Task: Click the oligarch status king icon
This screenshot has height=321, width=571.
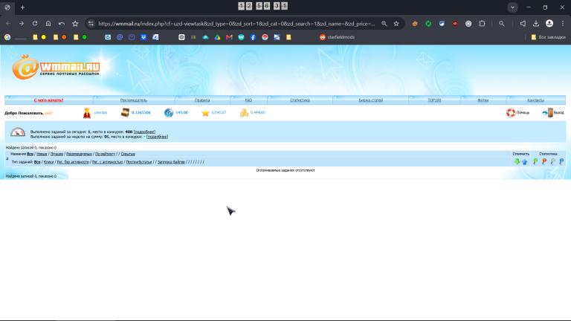Action: pos(87,113)
